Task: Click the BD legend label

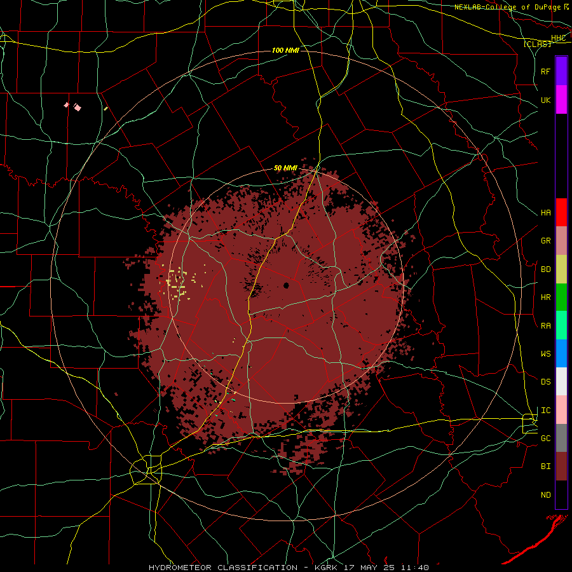Action: tap(546, 269)
